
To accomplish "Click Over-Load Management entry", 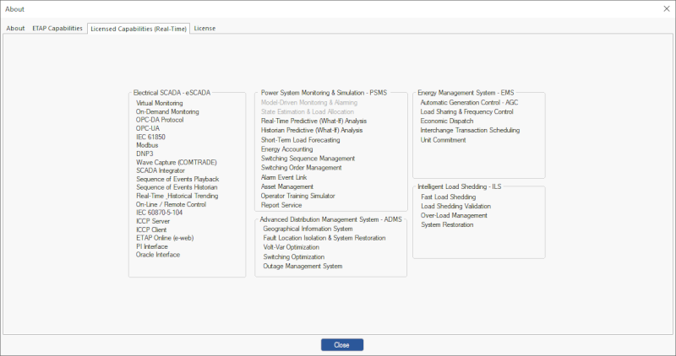I will point(454,216).
